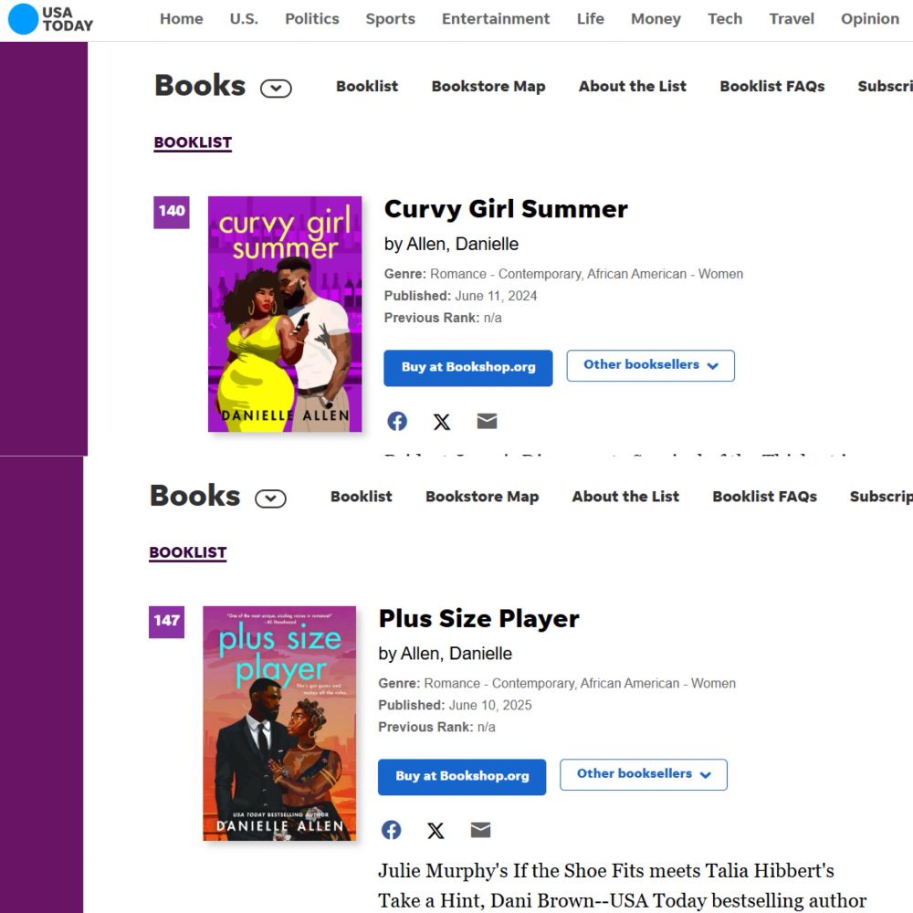Click the lower Books heading

pos(195,496)
